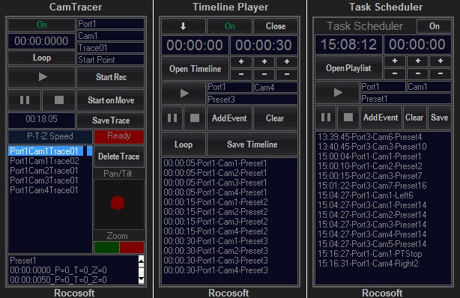The height and width of the screenshot is (298, 460).
Task: Click scroll down arrow in CamTracer log
Action: point(141,280)
